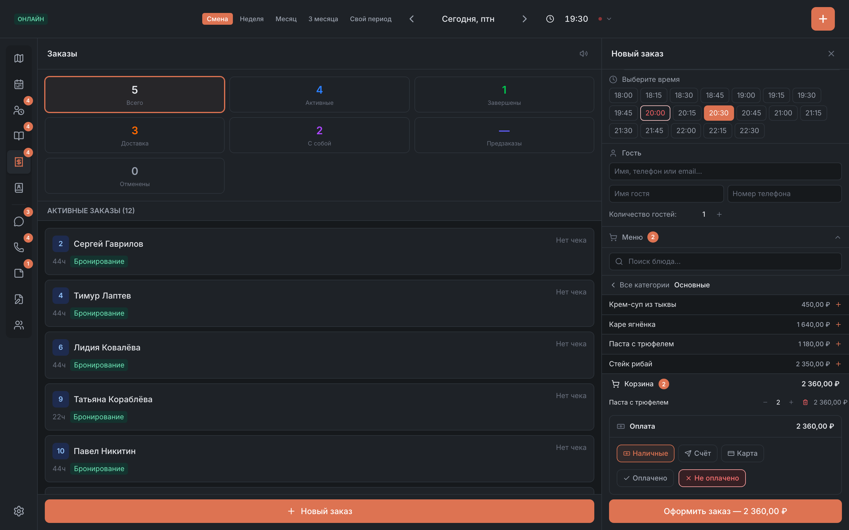
Task: Click the bottom Новый заказ button
Action: tap(319, 511)
